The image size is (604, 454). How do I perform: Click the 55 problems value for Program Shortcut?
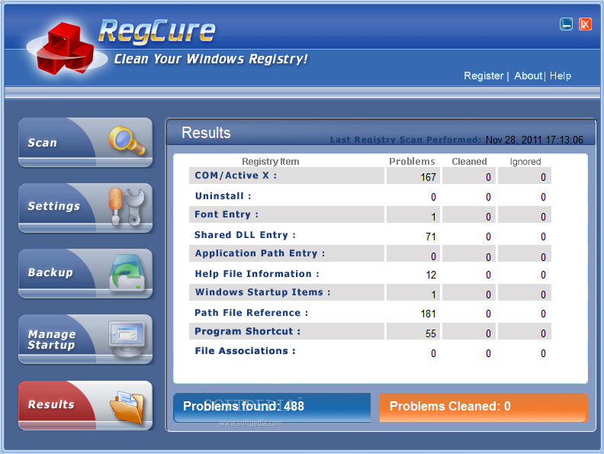(x=431, y=333)
